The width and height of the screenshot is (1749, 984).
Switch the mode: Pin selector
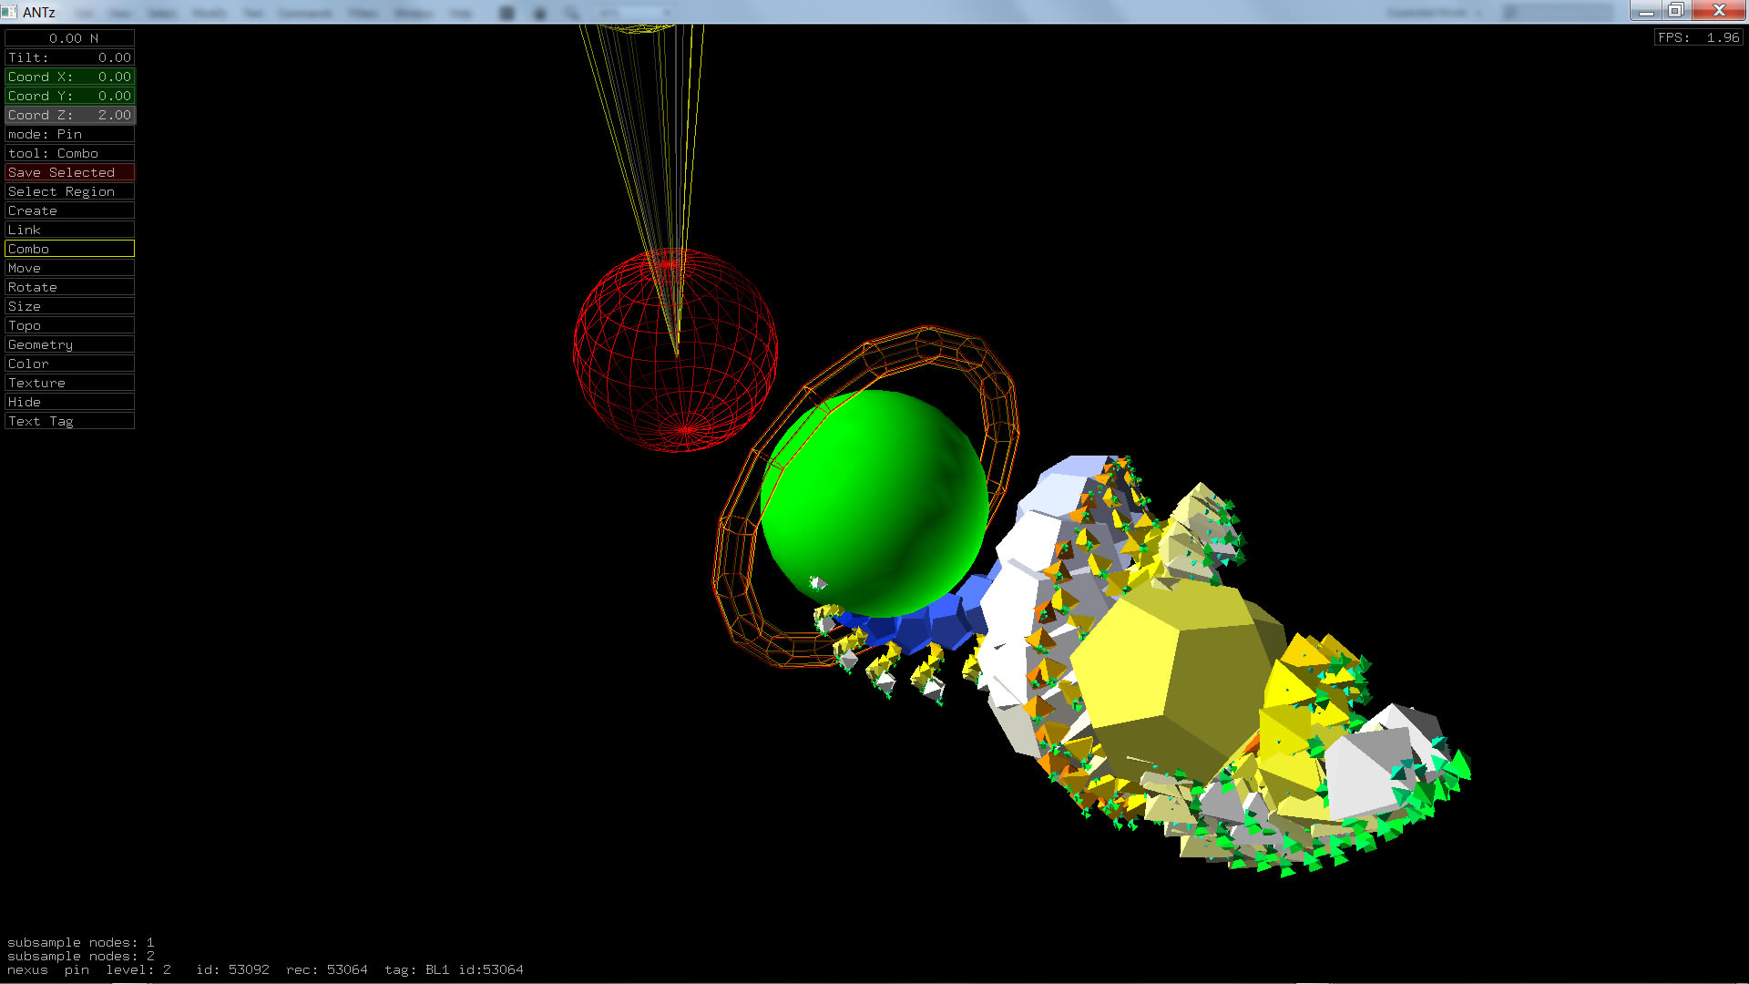pyautogui.click(x=69, y=134)
